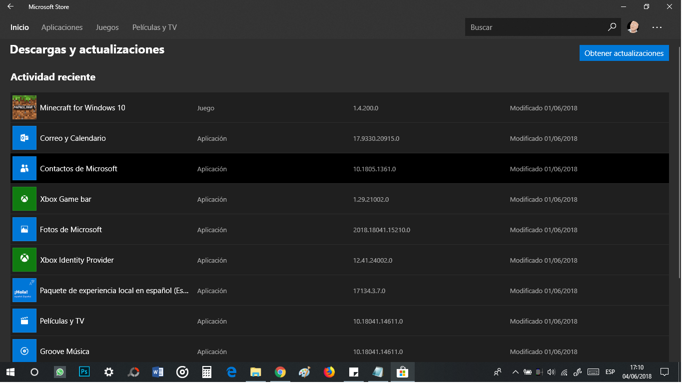Viewport: 682px width, 383px height.
Task: Open Settings gear in the taskbar
Action: tap(109, 372)
